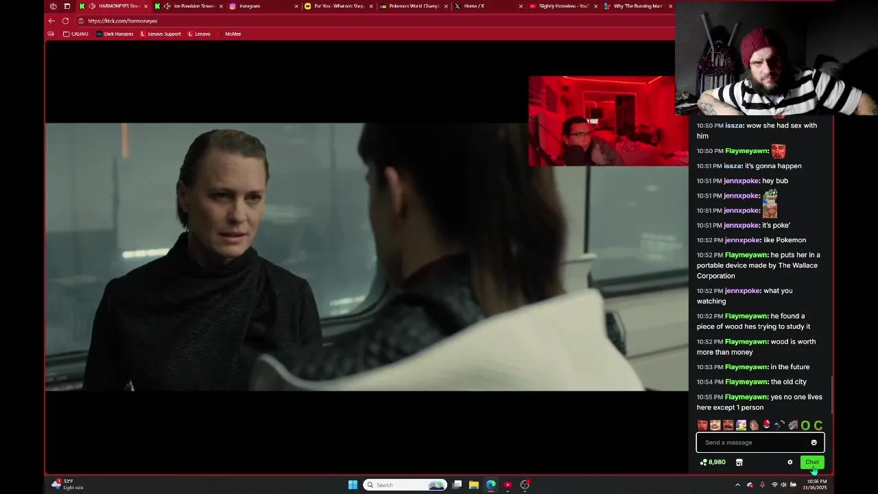Switch to the Why 'The Running Man' tab

tap(638, 6)
